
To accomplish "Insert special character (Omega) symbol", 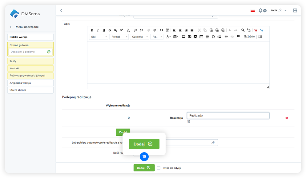I will pyautogui.click(x=213, y=37).
